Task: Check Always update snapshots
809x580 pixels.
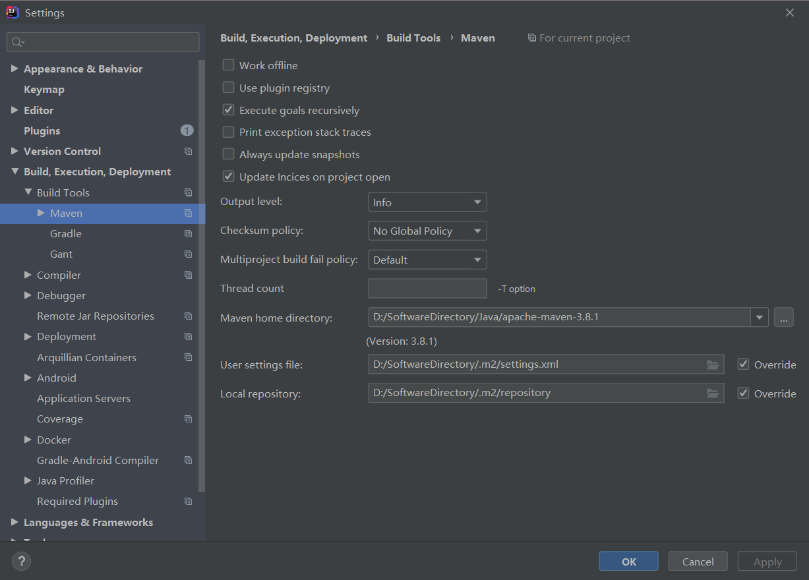Action: tap(228, 154)
